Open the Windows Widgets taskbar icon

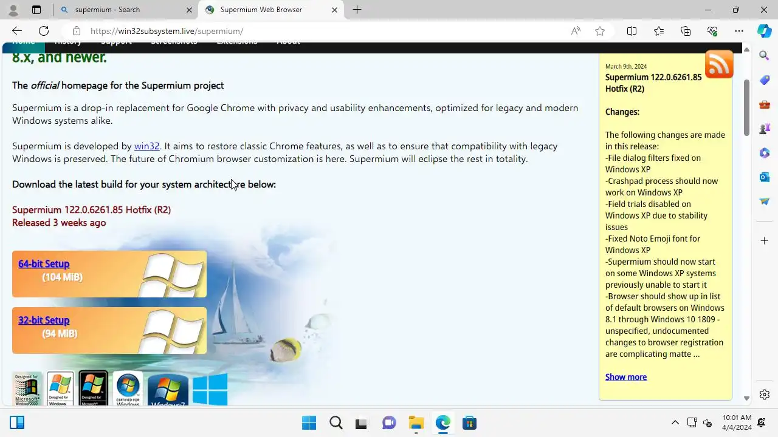point(17,422)
